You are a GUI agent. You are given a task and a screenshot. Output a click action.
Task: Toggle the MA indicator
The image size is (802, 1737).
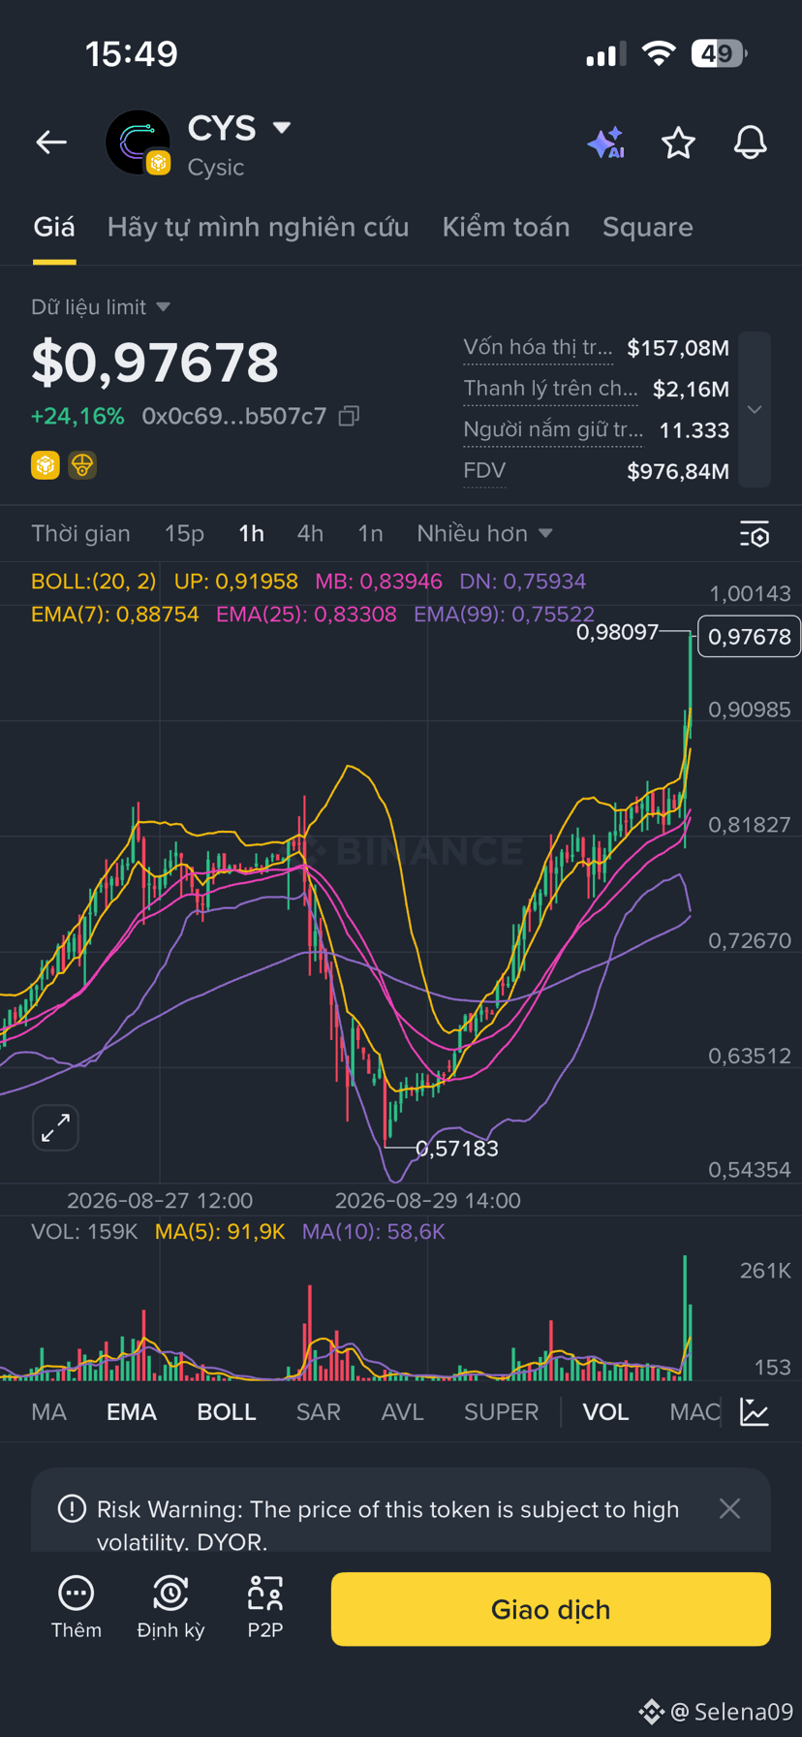tap(48, 1411)
